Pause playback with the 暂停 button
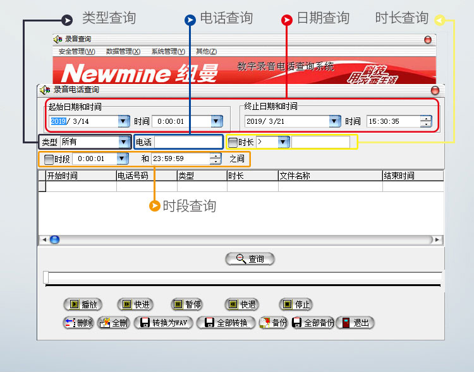This screenshot has height=372, width=474. click(187, 304)
